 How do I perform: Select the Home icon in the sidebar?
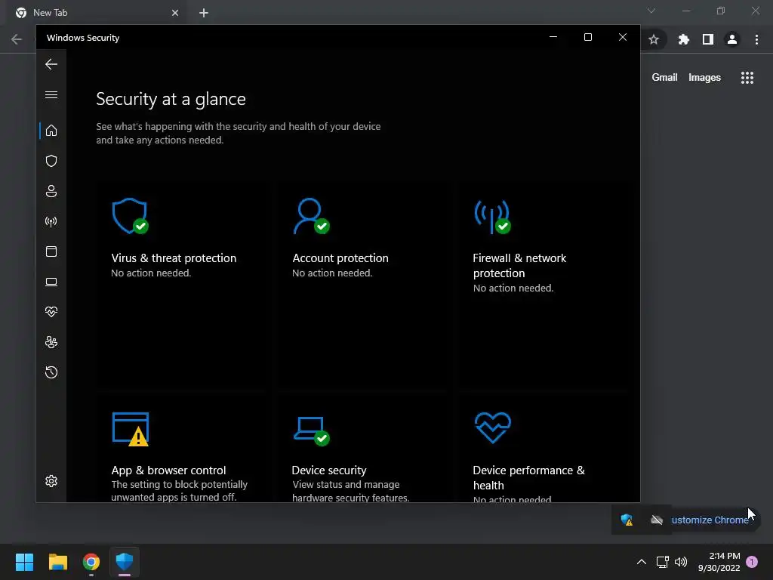pyautogui.click(x=51, y=131)
